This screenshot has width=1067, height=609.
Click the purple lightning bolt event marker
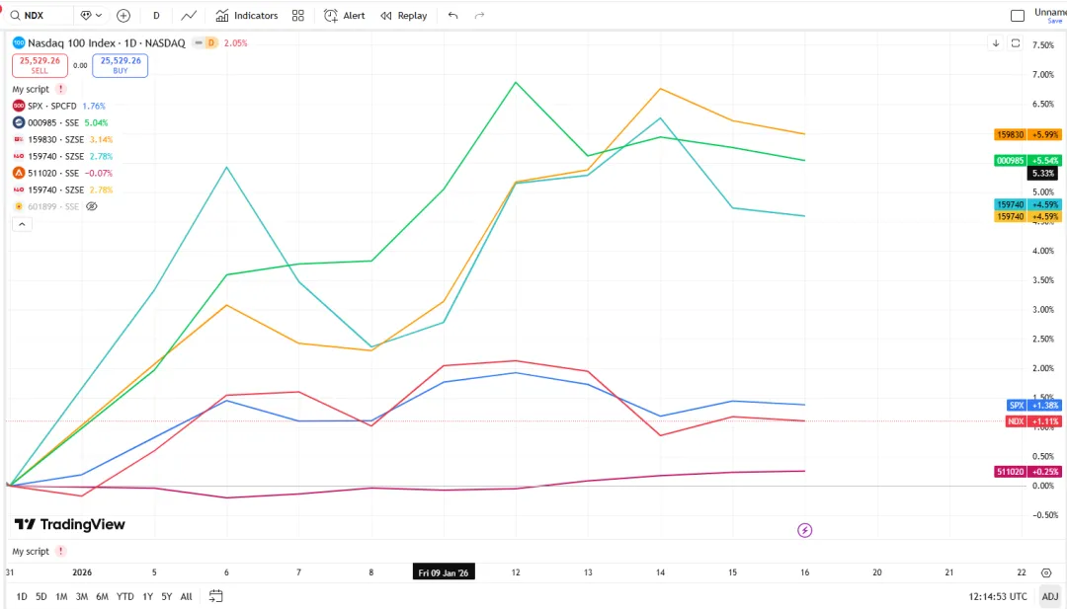(x=805, y=530)
